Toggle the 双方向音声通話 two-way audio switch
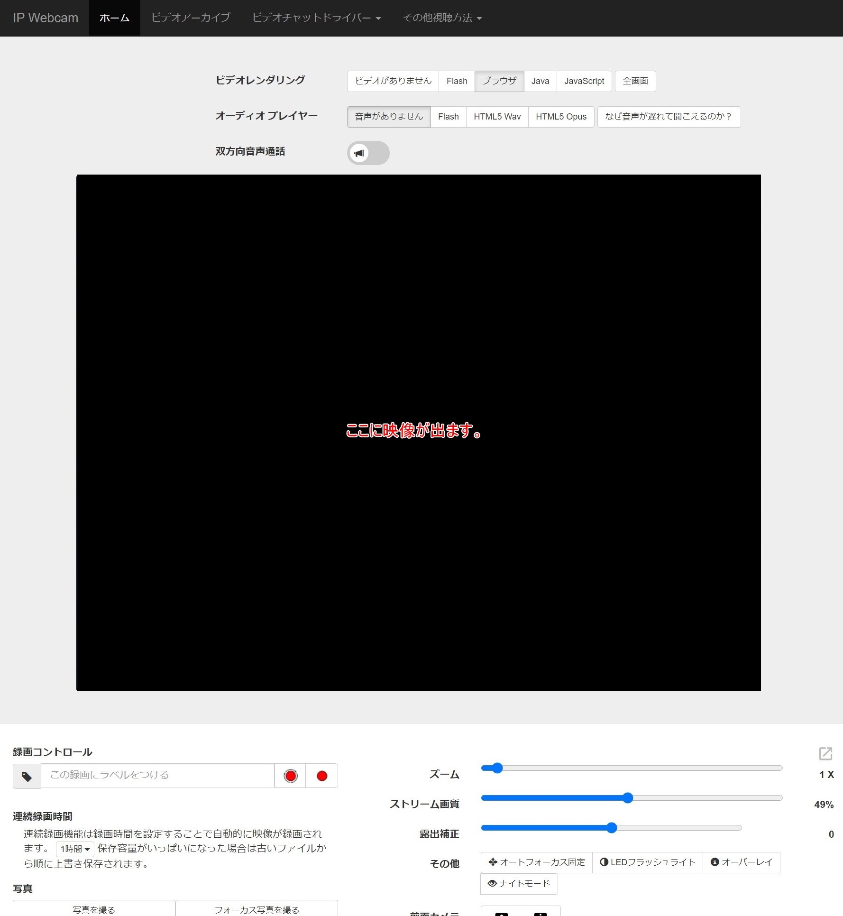843x916 pixels. pos(368,153)
